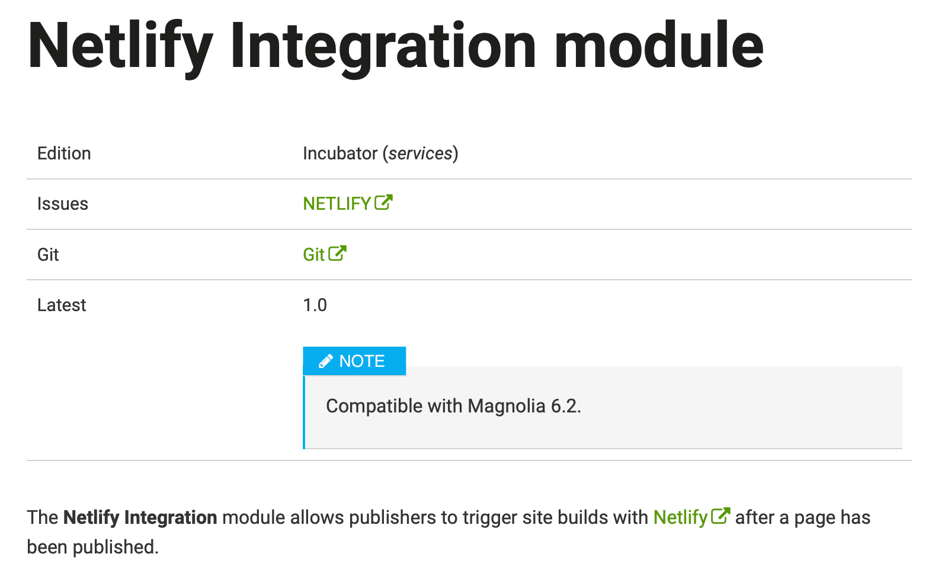Click the external-link icon beside NETLIFY
Screen dimensions: 929x576
tap(384, 203)
